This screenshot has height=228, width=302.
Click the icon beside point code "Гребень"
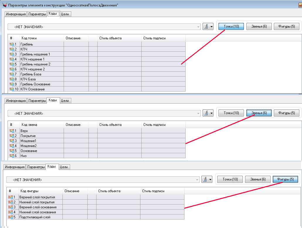pyautogui.click(x=12, y=44)
